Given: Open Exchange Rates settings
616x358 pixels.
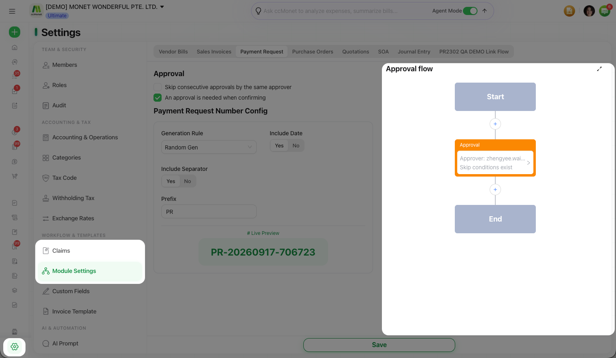Looking at the screenshot, I should [x=90, y=218].
